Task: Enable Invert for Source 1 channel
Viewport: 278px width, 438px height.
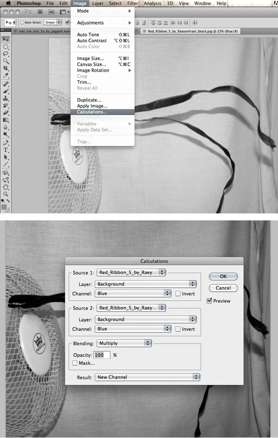Action: (178, 294)
